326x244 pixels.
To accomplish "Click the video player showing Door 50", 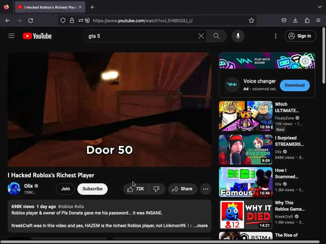I will coord(110,110).
